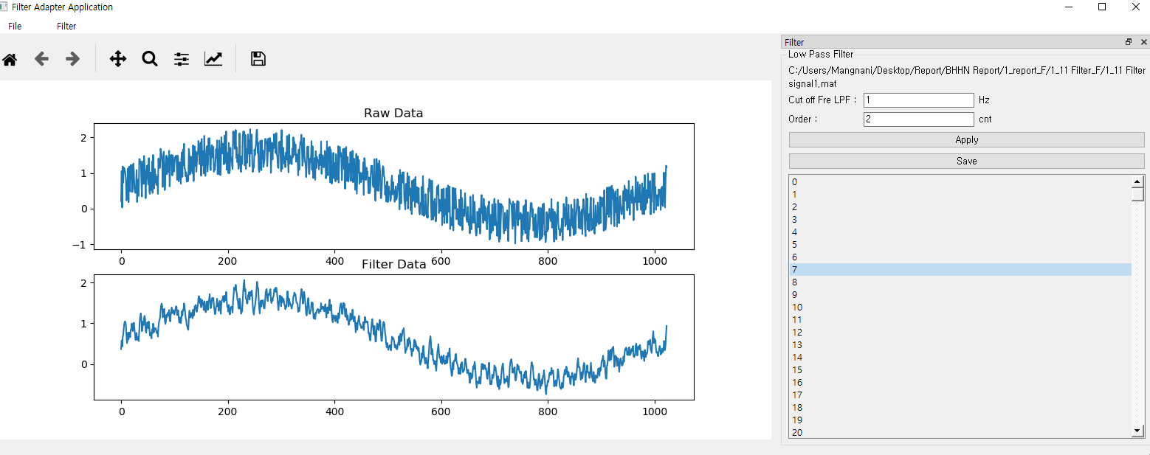Reset plot view with Home icon
This screenshot has height=455, width=1150.
coord(10,59)
